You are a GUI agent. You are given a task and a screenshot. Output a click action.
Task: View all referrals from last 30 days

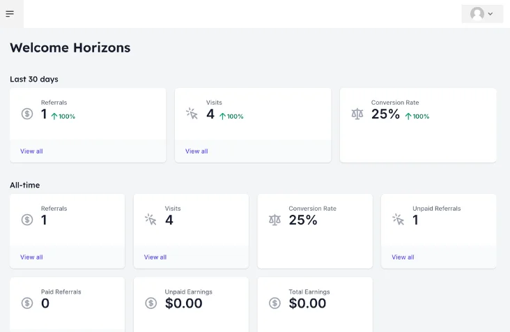[x=31, y=151]
